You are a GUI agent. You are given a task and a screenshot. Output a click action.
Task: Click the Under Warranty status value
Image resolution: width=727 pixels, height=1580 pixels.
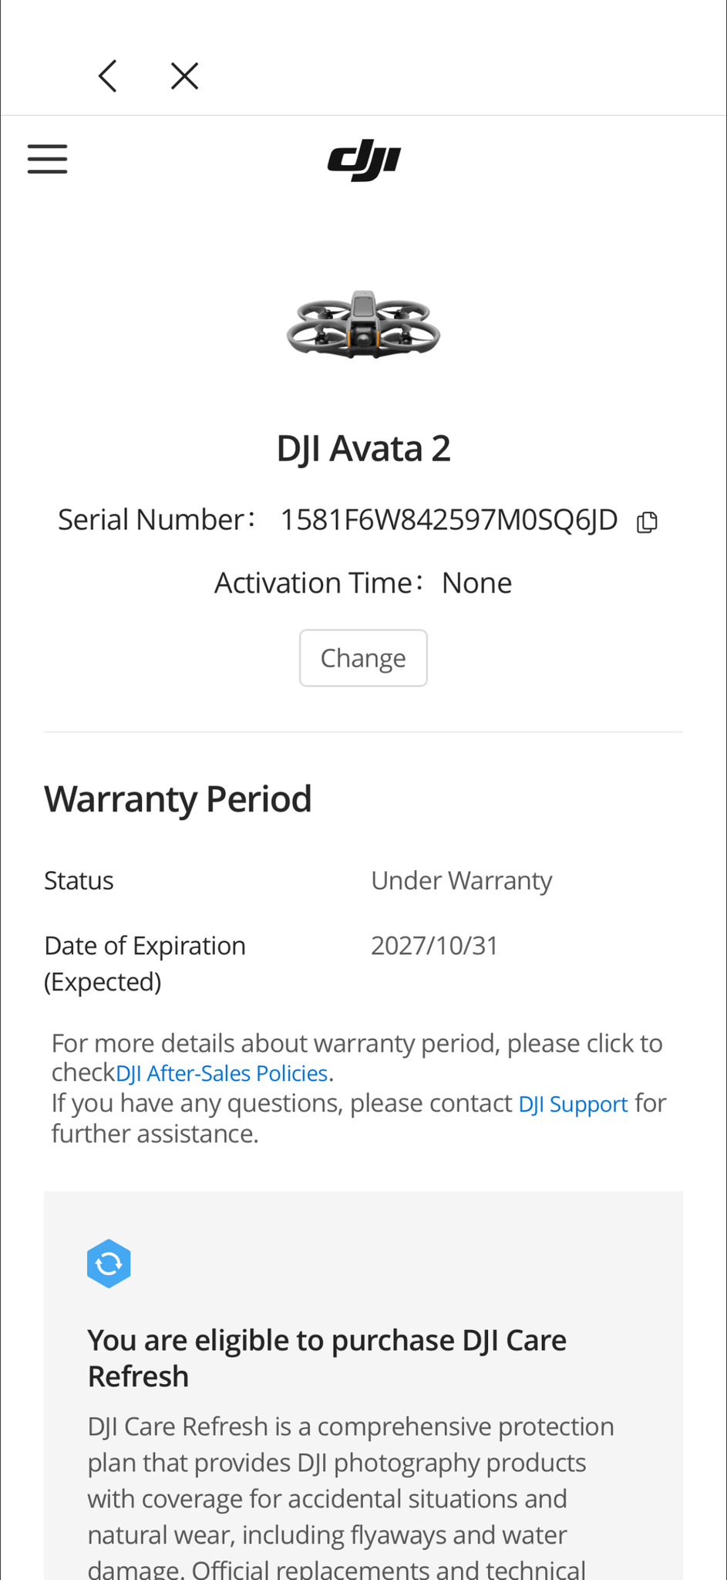(x=461, y=880)
